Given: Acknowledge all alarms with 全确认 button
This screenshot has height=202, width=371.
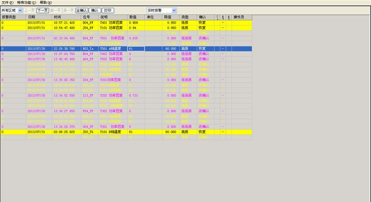Looking at the screenshot, I should coord(82,10).
